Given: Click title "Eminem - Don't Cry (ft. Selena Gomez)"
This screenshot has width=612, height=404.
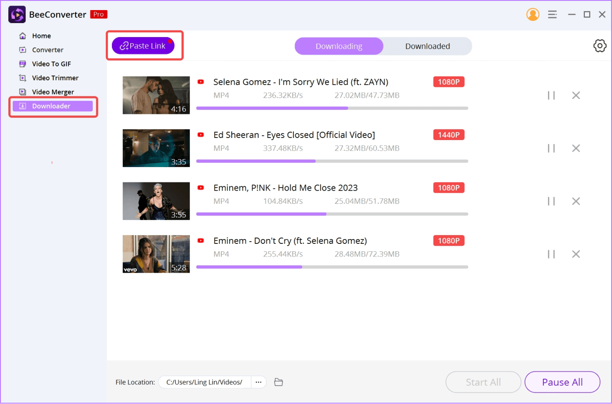Looking at the screenshot, I should [290, 241].
